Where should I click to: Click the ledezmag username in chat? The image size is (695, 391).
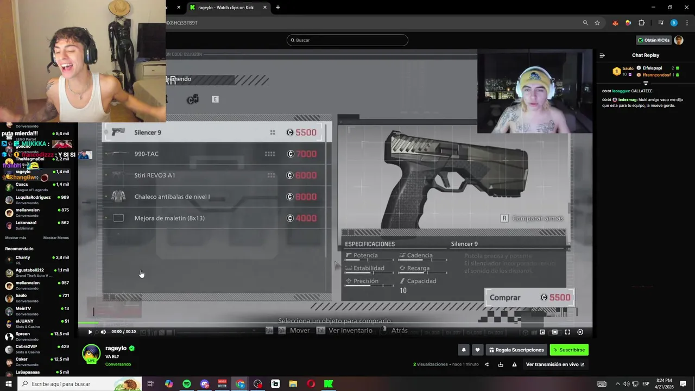629,100
